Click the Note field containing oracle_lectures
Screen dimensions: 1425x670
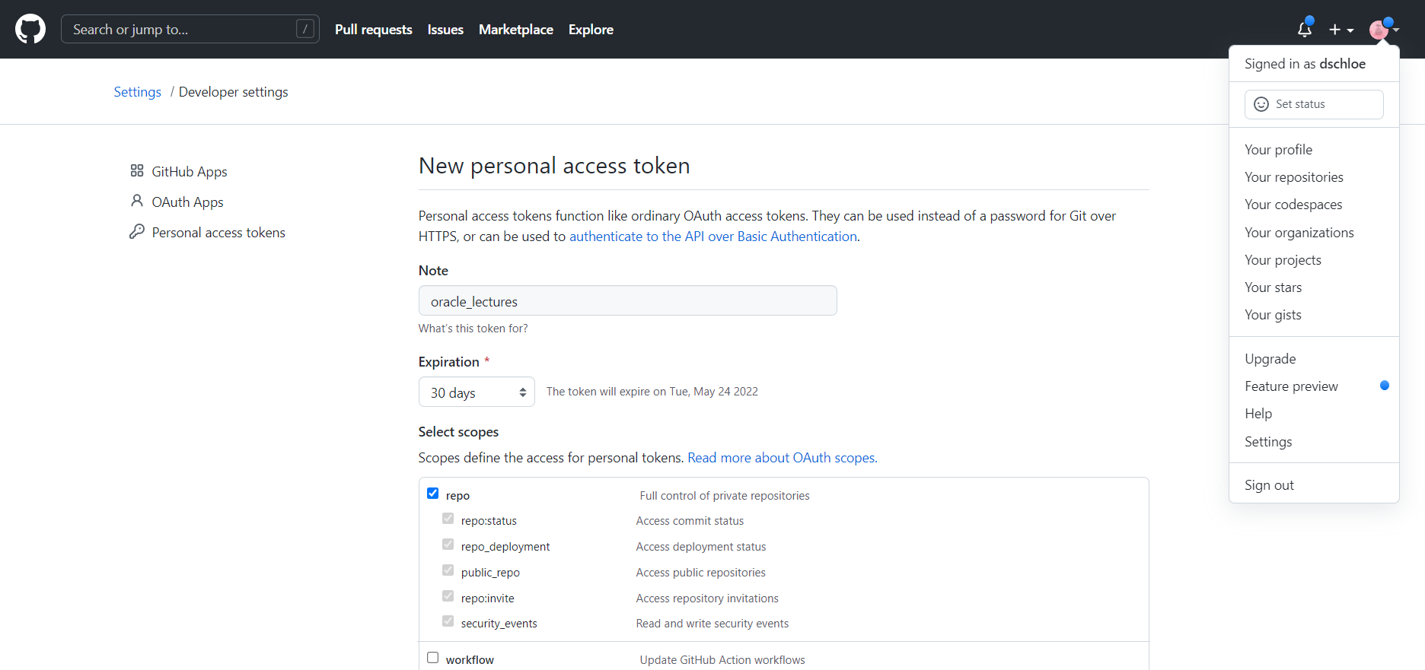[x=628, y=300]
